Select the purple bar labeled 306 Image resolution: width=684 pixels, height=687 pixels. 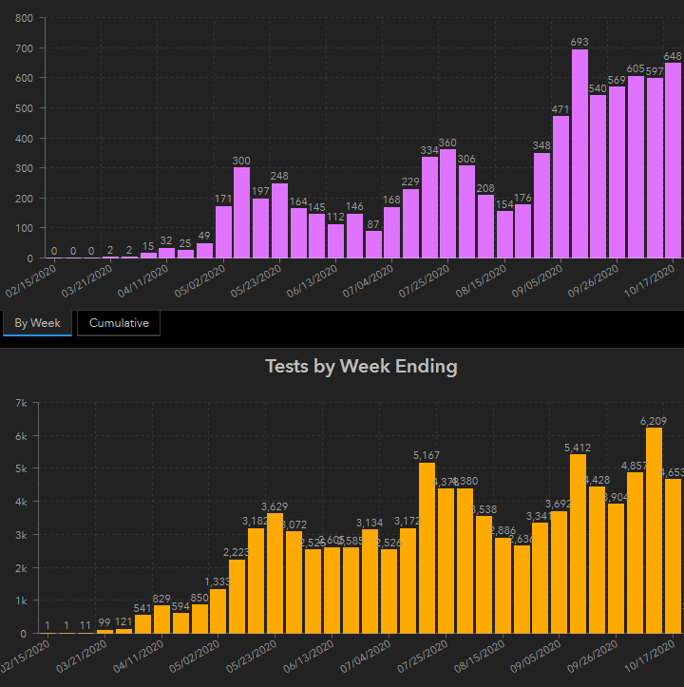(x=466, y=212)
